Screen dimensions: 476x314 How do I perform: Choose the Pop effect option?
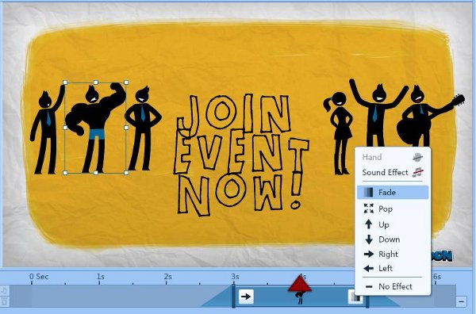[x=393, y=209]
